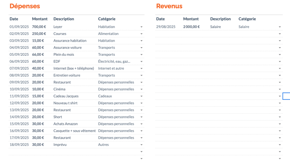Click Montant header in Dépenses table

tap(40, 19)
